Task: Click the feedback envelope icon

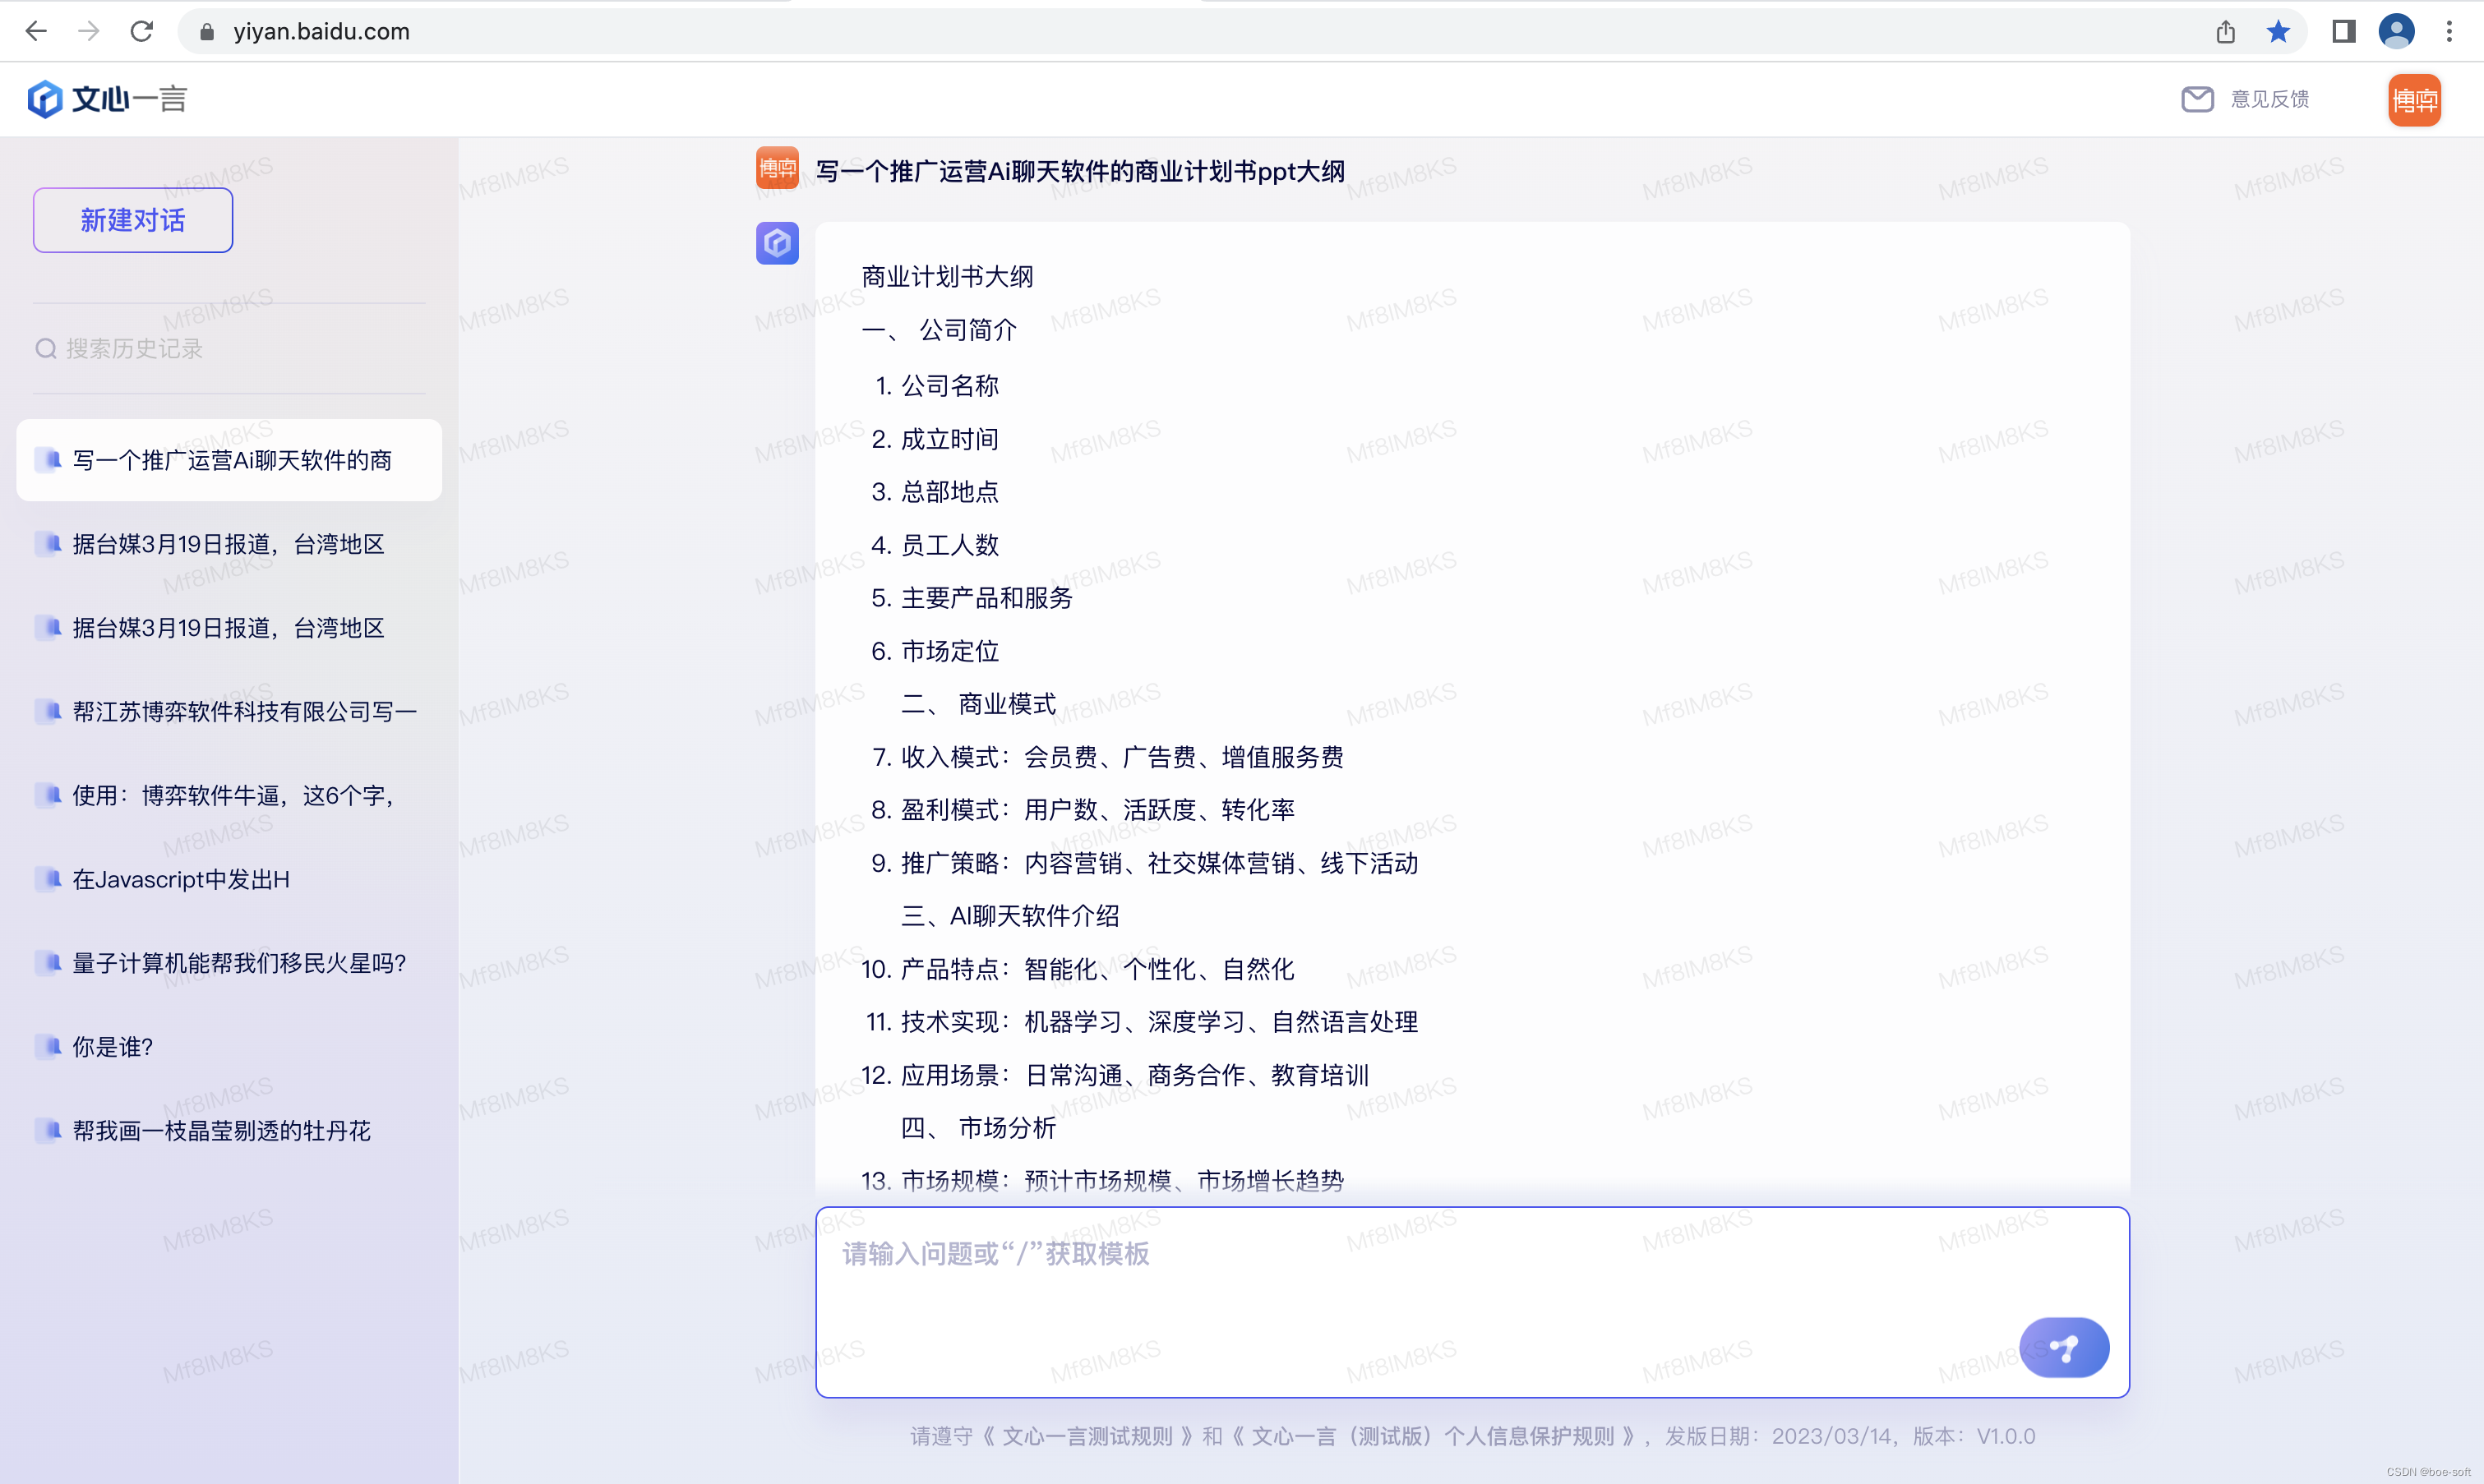Action: [x=2197, y=99]
